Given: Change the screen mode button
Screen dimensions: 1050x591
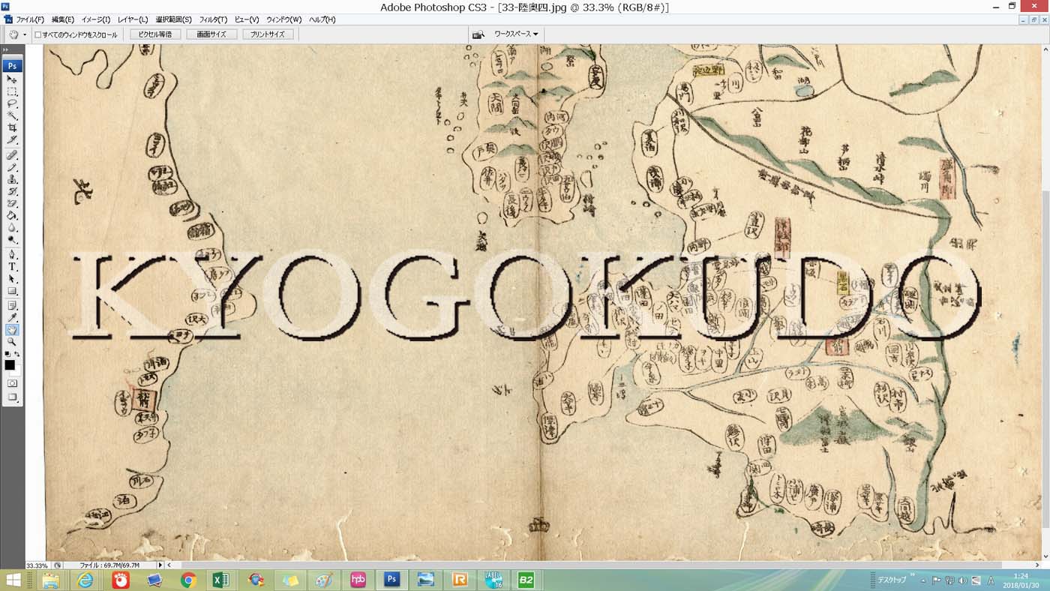Looking at the screenshot, I should click(x=12, y=397).
